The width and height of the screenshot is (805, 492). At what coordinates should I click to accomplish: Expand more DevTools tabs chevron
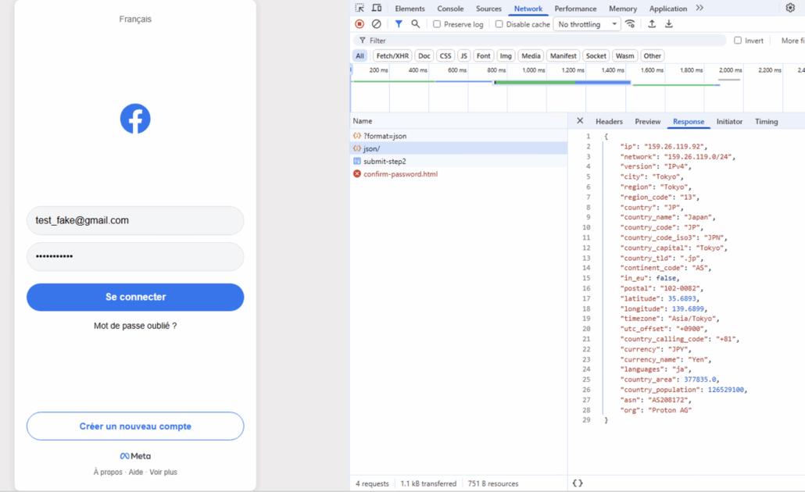699,9
